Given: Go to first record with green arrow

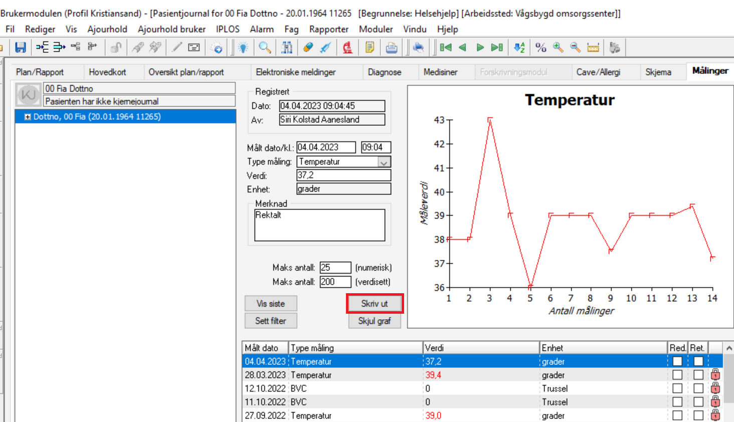Looking at the screenshot, I should coord(445,48).
